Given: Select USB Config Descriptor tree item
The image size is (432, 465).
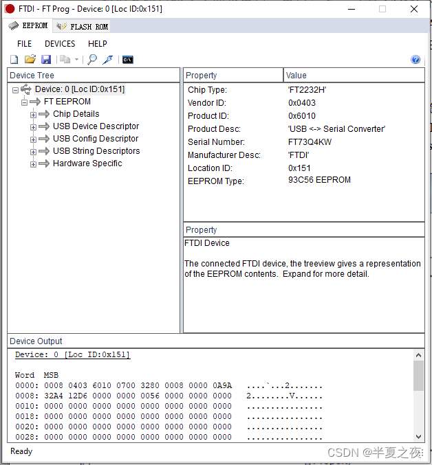Looking at the screenshot, I should [x=96, y=139].
